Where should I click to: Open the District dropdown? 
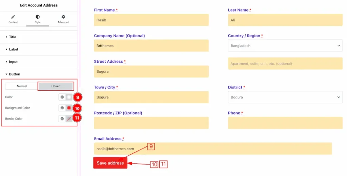coord(285,97)
